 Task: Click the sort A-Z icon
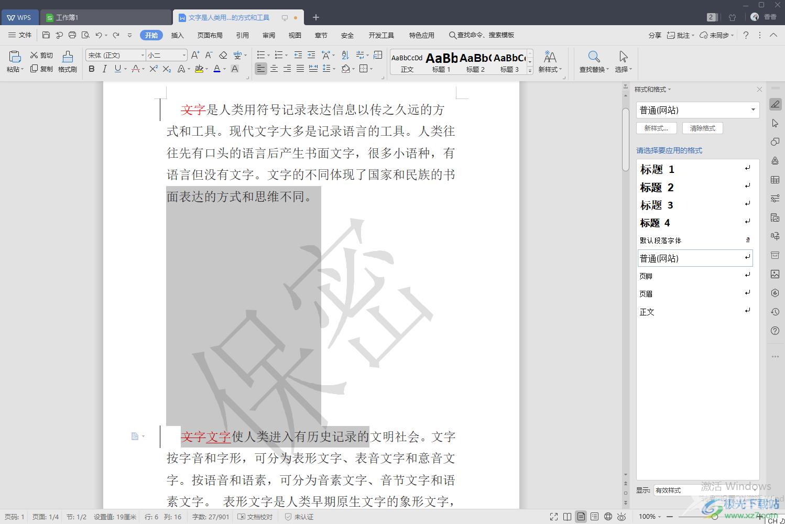coord(345,55)
